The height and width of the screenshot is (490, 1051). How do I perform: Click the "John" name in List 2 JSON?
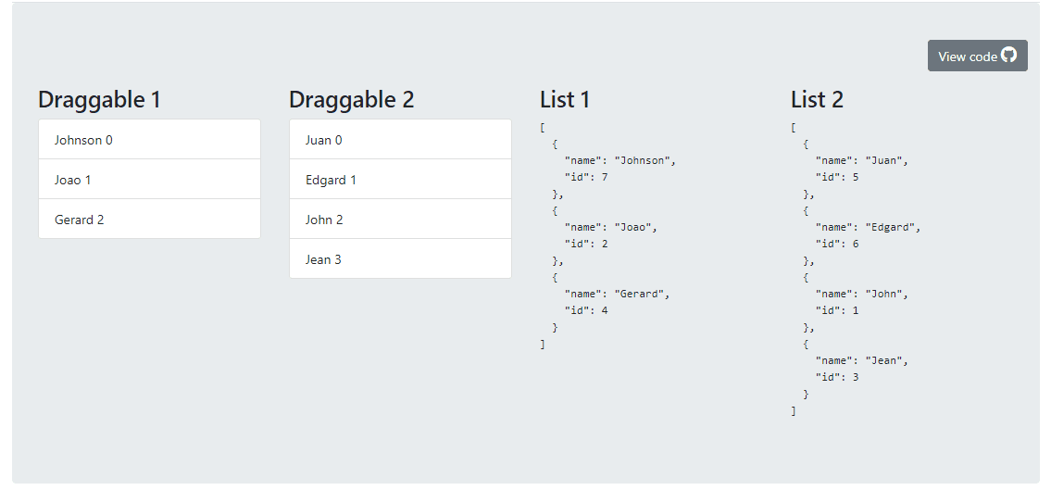tap(884, 294)
